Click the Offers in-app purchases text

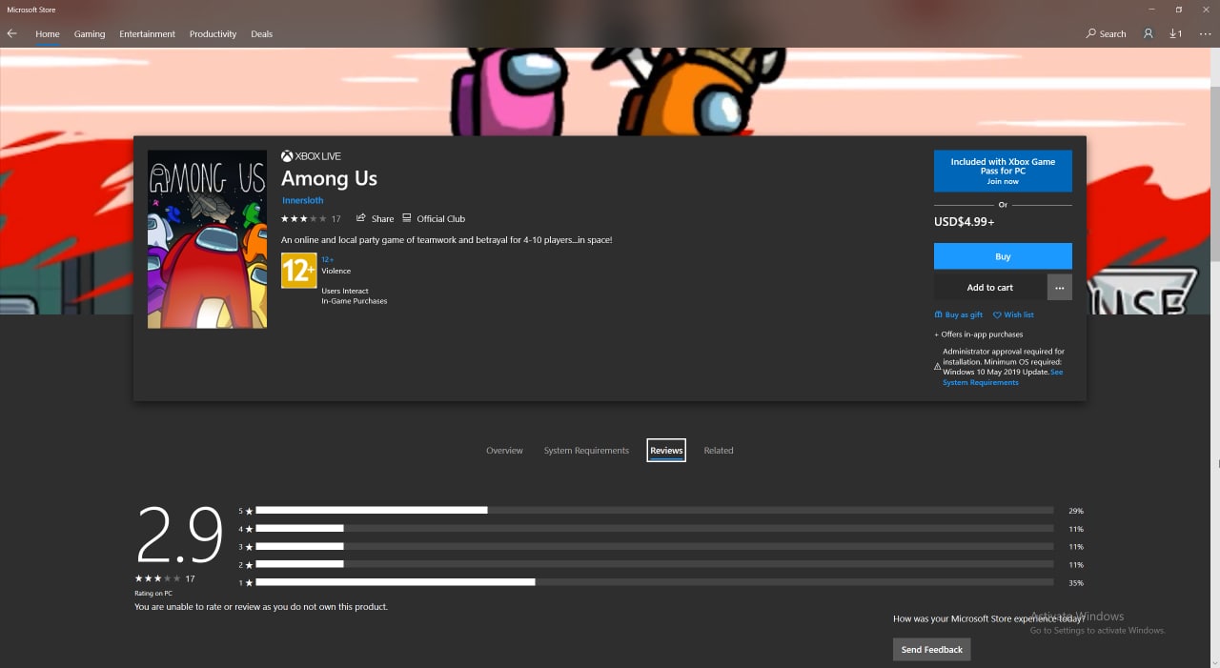[979, 334]
